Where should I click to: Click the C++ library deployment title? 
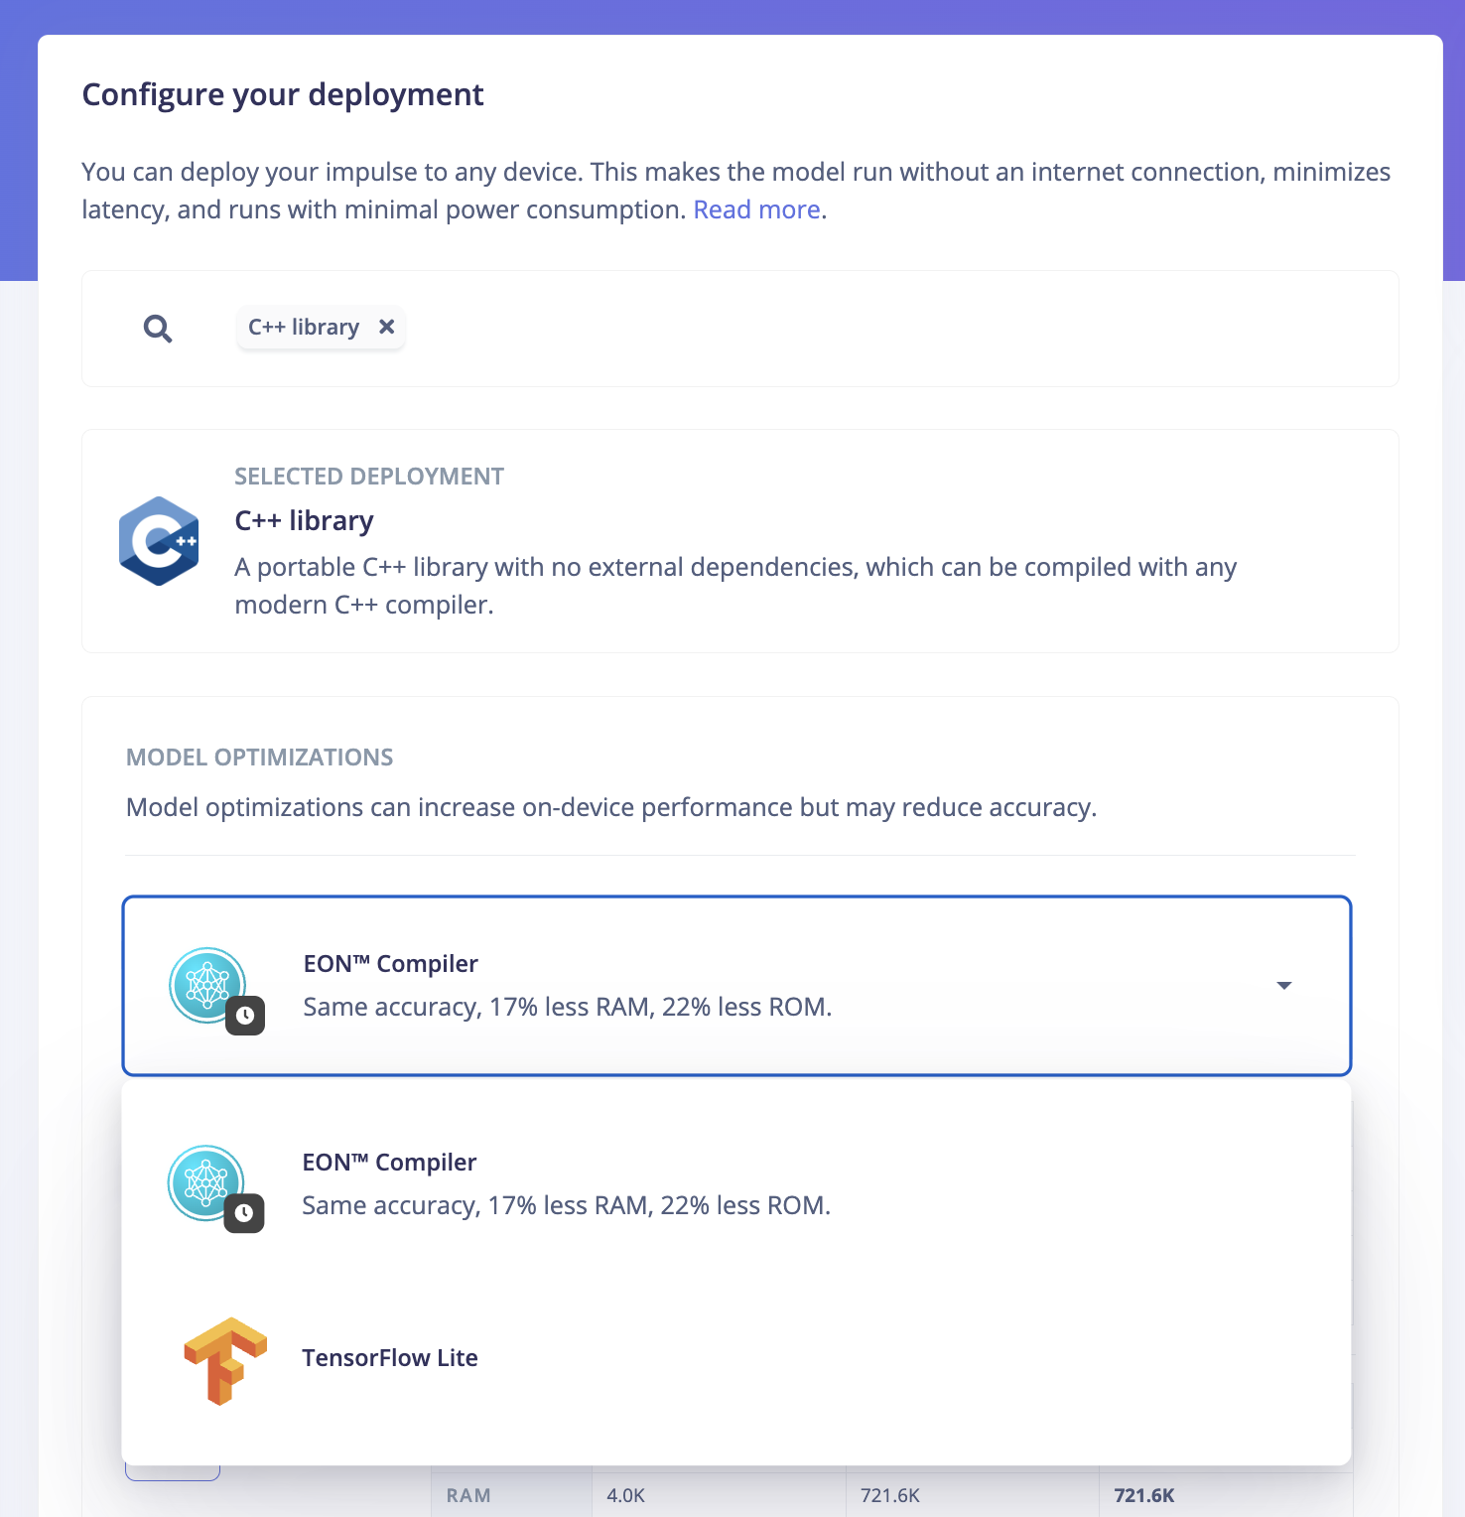pos(304,521)
